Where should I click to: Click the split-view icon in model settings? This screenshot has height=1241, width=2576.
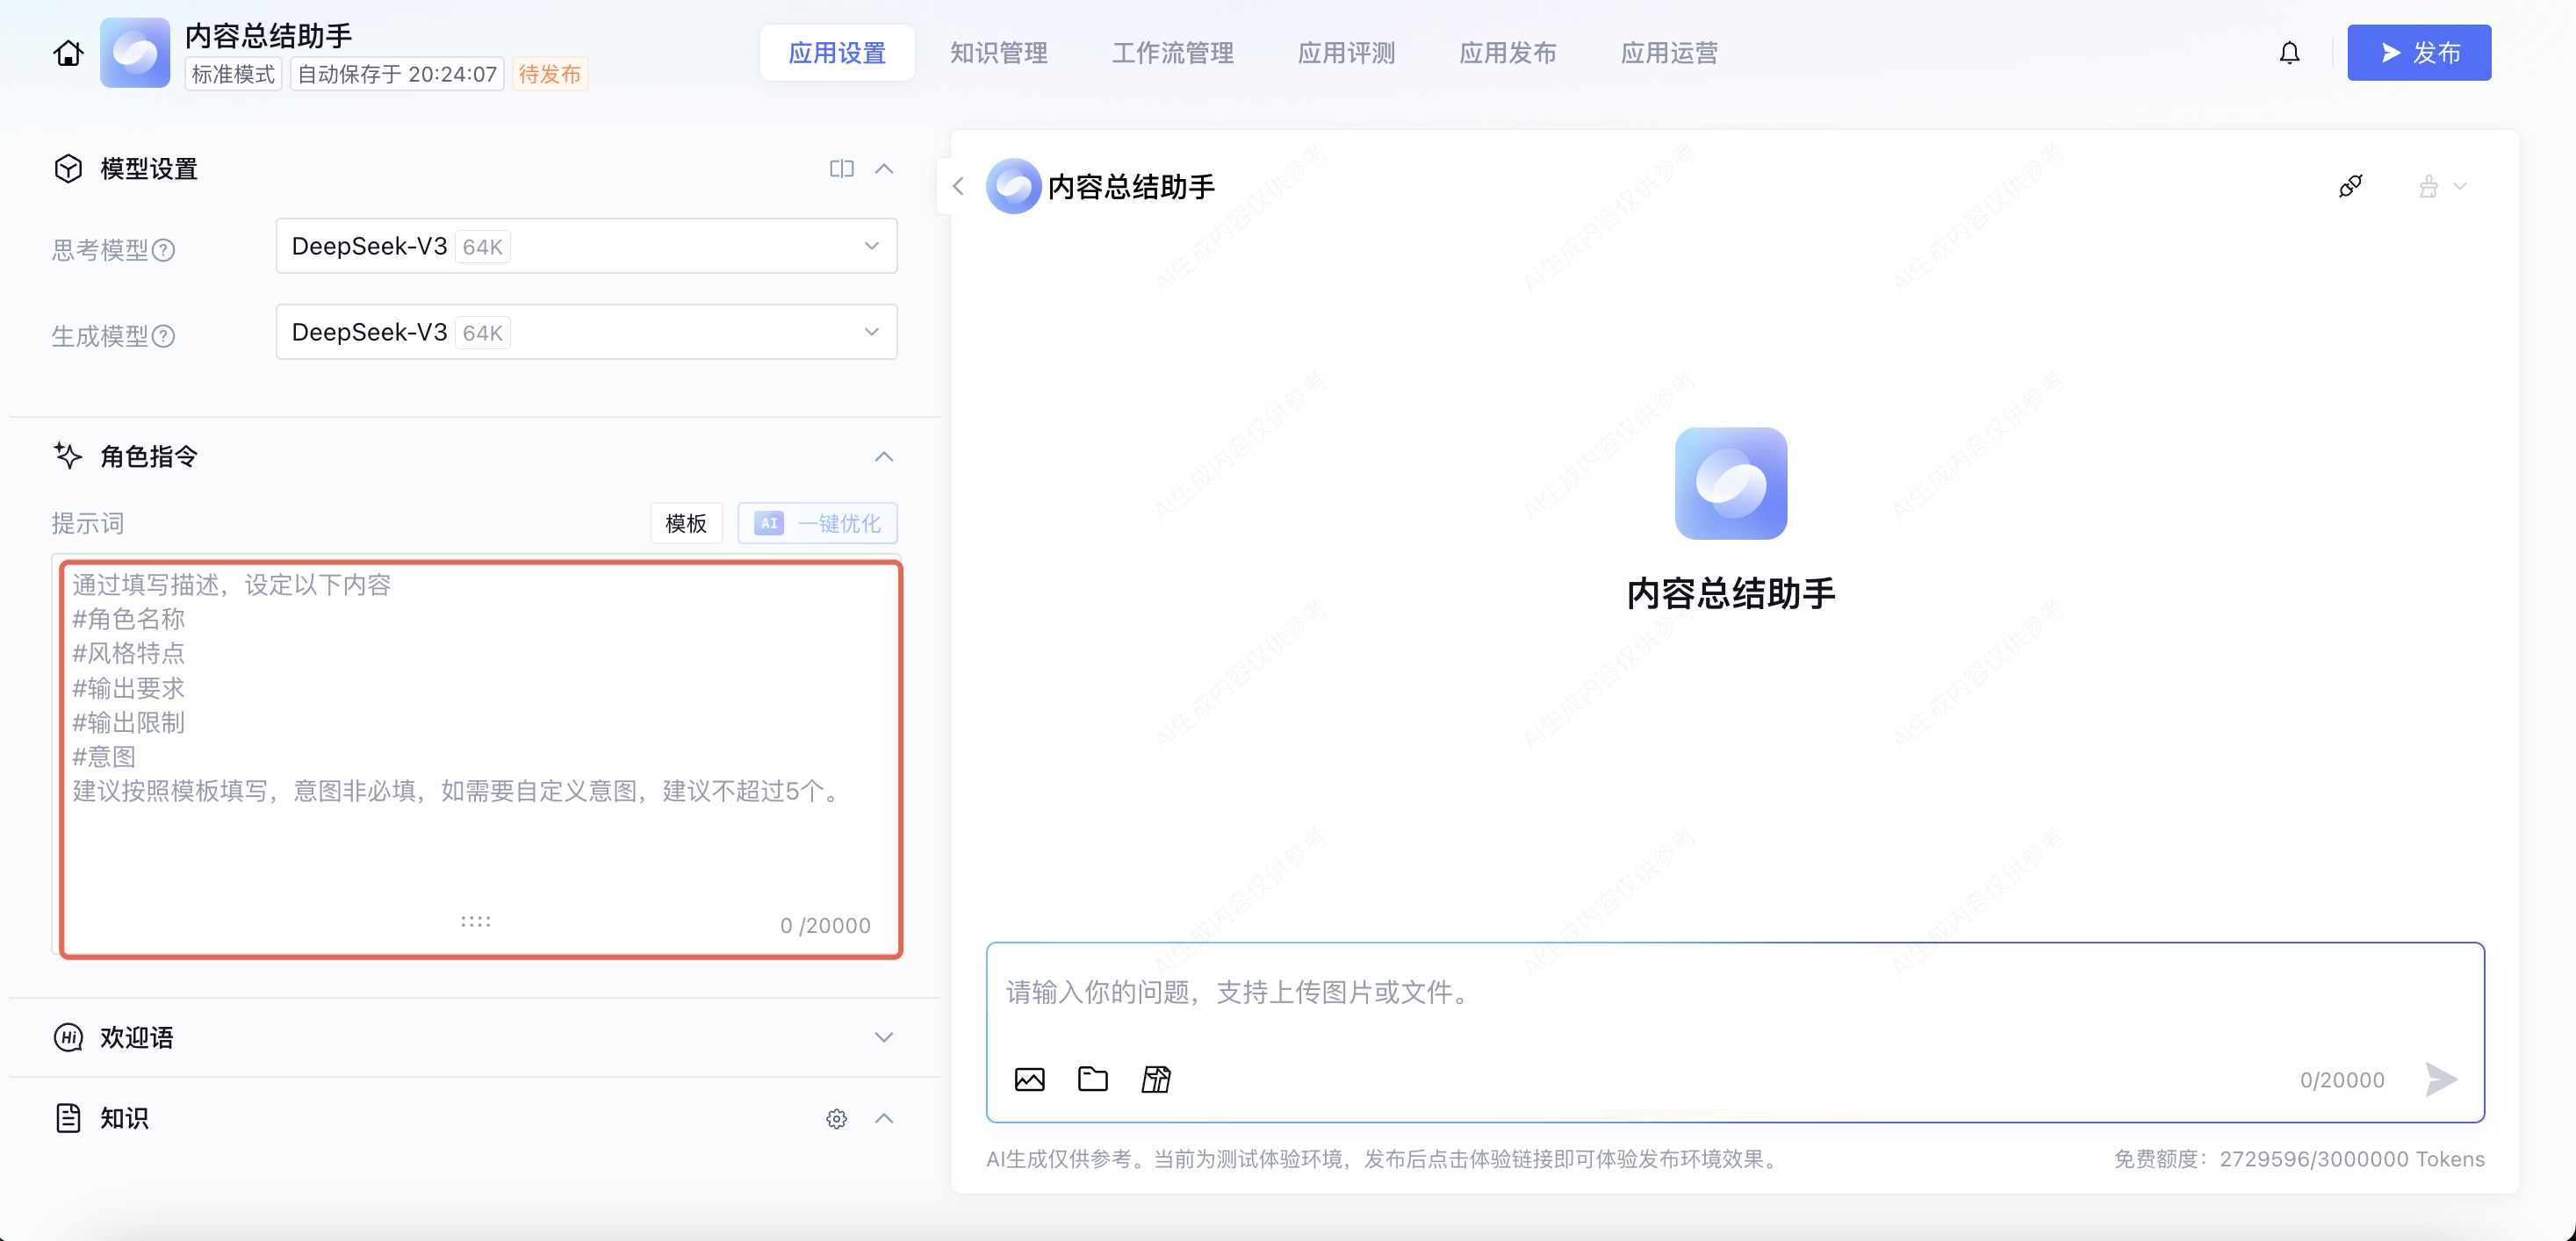[841, 169]
